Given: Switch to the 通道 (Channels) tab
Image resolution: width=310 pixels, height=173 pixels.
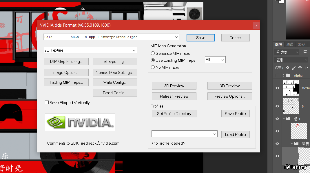Looking at the screenshot, I should tap(290, 45).
